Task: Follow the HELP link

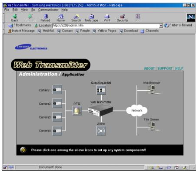Action: coord(179,68)
